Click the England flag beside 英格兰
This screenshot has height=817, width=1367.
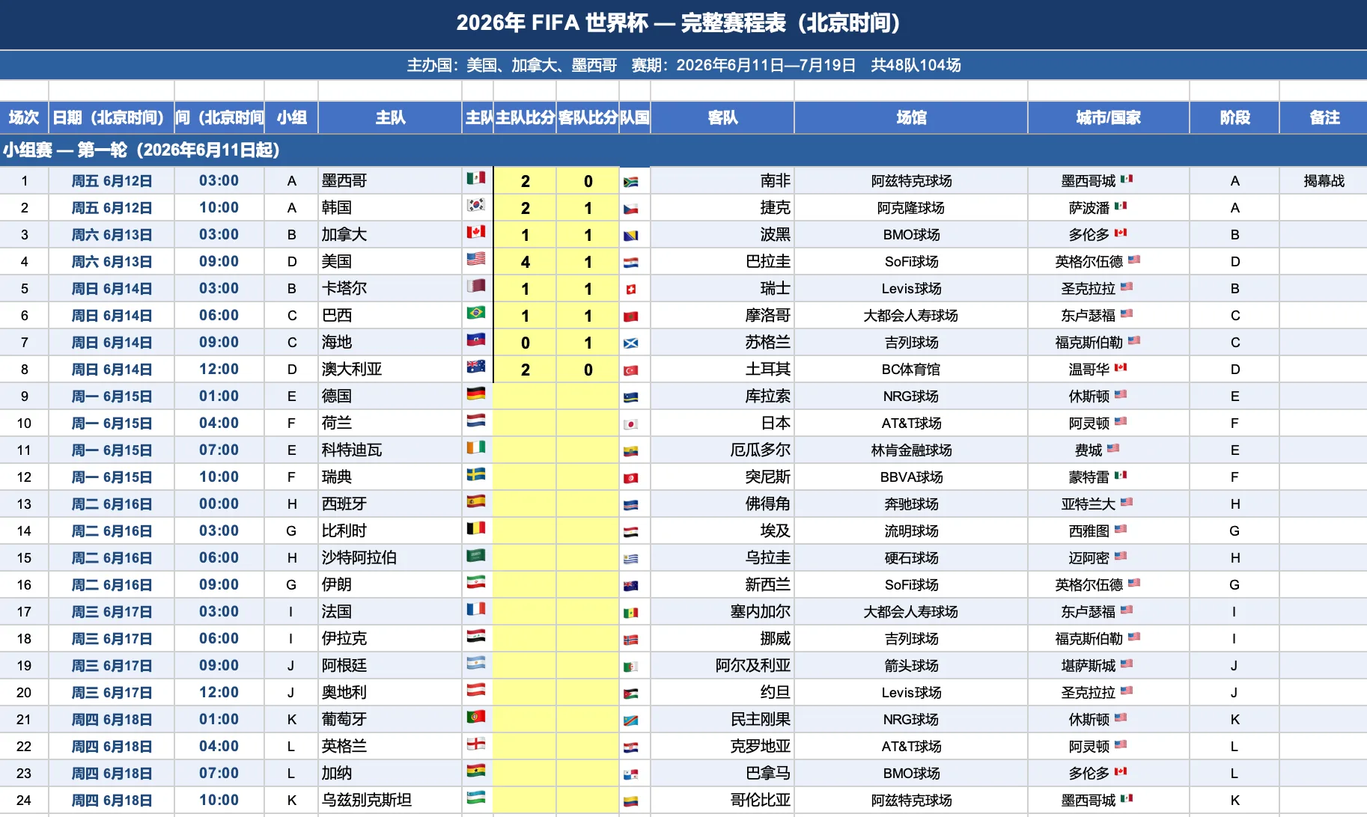[476, 744]
